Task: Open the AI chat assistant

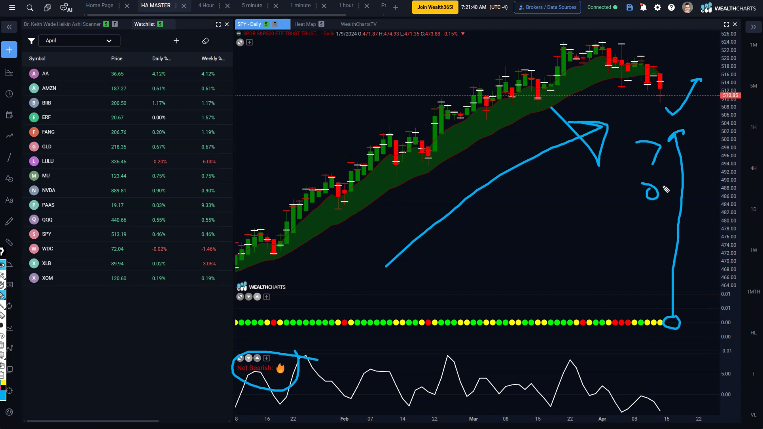Action: coord(66,8)
